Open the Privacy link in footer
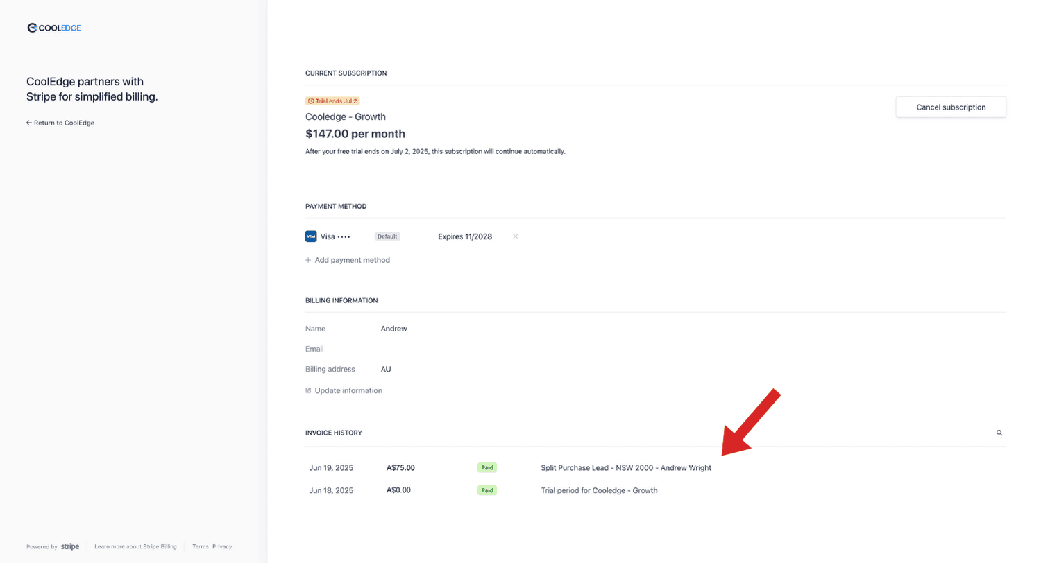Viewport: 1041px width, 563px height. pos(222,546)
